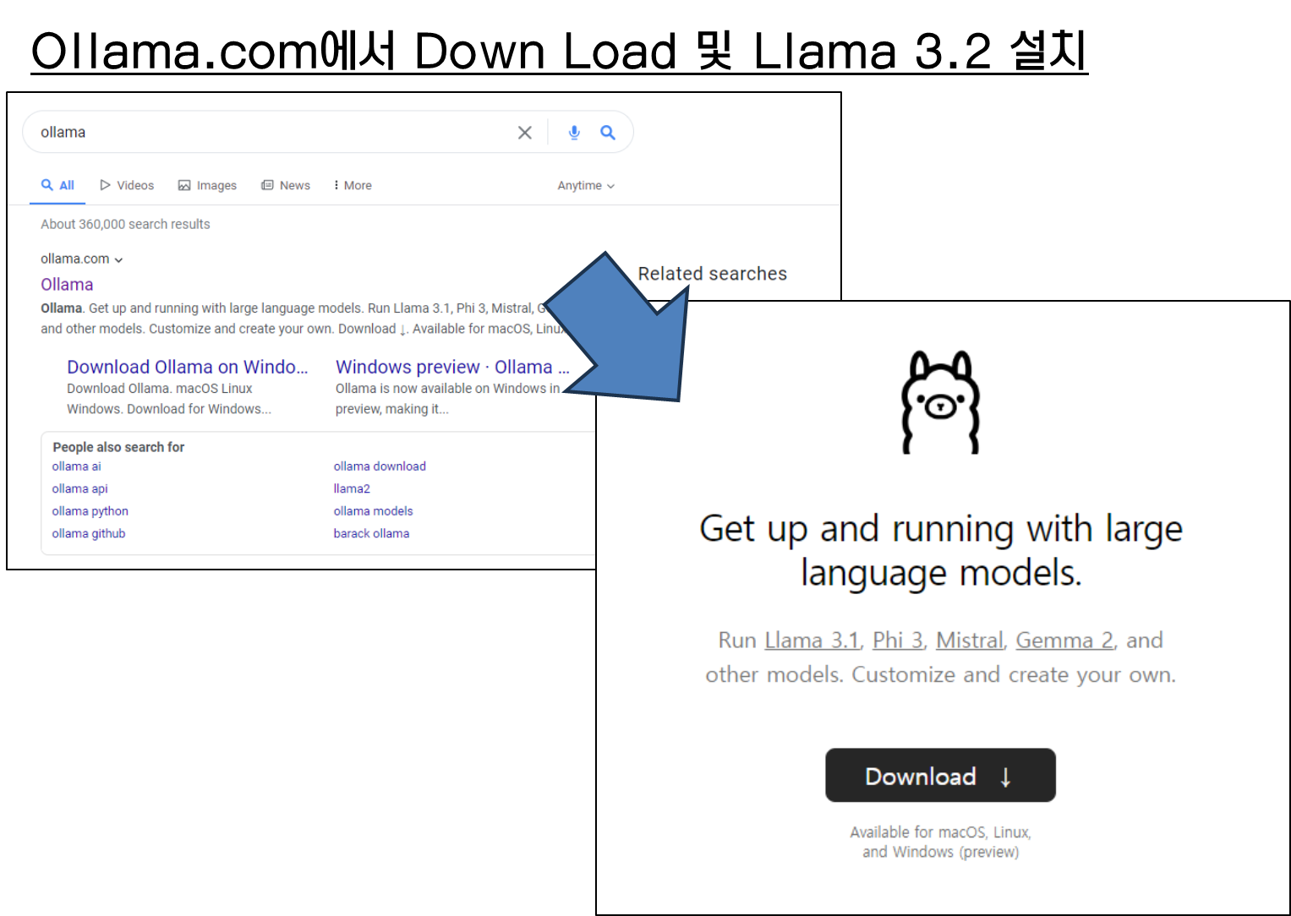Switch to the Images tab
The width and height of the screenshot is (1291, 916).
pyautogui.click(x=207, y=185)
